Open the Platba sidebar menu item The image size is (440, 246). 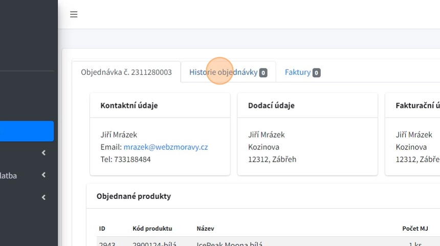click(9, 175)
